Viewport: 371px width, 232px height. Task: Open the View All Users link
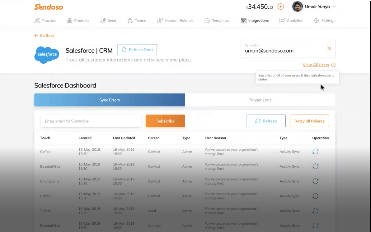(316, 65)
